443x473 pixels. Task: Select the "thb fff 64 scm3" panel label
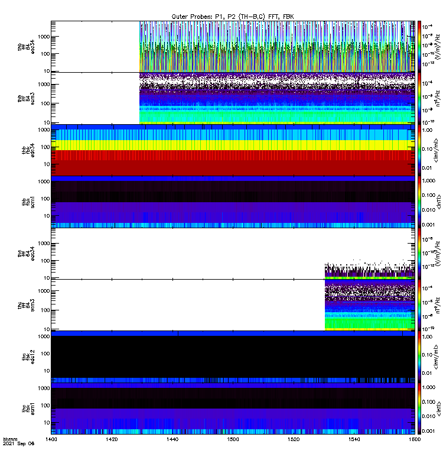(x=26, y=98)
